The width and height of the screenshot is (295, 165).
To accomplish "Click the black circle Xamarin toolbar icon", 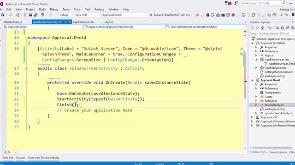I will 208,15.
